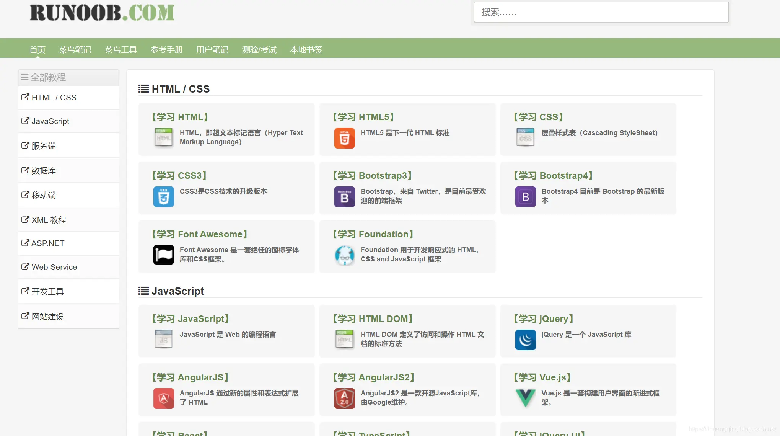Click the HTML5 orange shield icon

[x=344, y=138]
